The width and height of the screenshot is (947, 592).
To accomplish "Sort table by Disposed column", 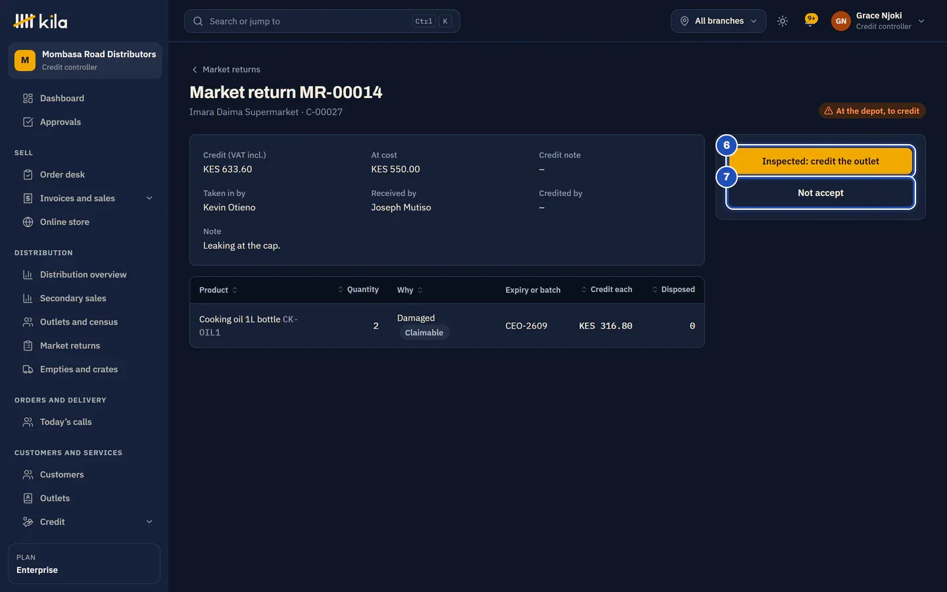I will point(673,289).
